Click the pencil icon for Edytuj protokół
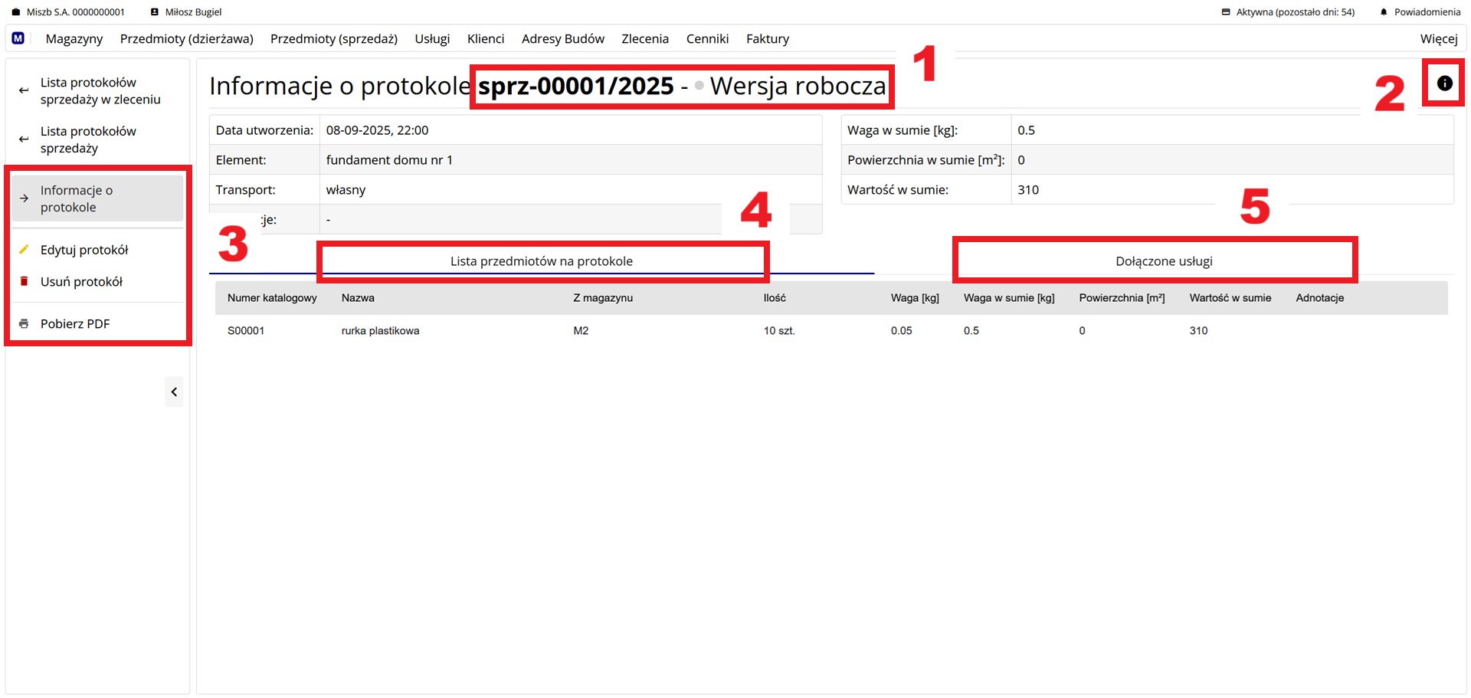The height and width of the screenshot is (698, 1471). (24, 250)
